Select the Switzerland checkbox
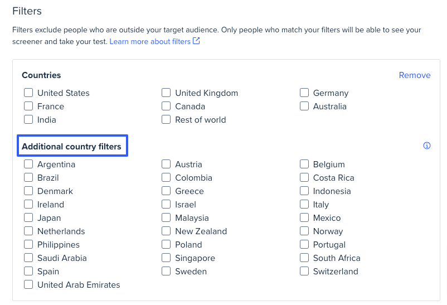447x305 pixels. 304,271
